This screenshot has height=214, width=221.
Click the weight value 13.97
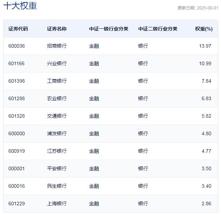(205, 46)
